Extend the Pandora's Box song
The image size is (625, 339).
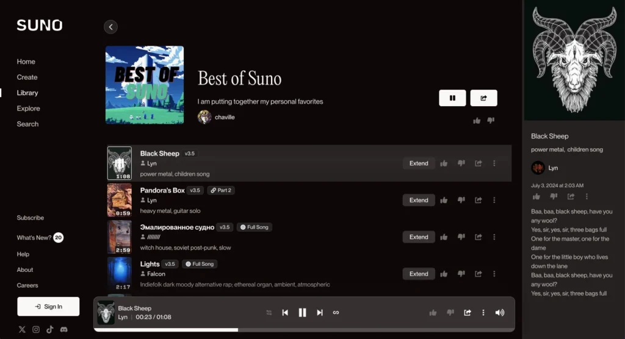point(419,200)
